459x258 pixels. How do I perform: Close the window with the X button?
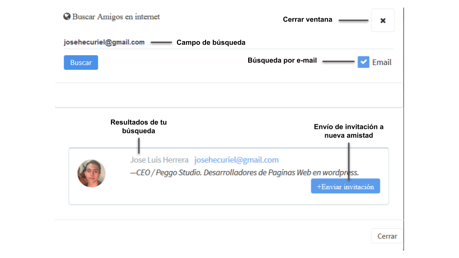(383, 21)
